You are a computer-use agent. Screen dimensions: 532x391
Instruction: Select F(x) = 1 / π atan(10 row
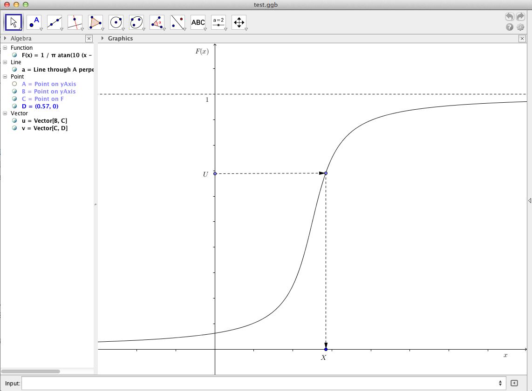pyautogui.click(x=57, y=55)
